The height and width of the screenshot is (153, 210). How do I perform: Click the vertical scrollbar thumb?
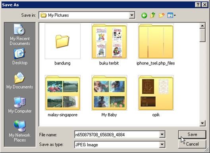(202, 35)
